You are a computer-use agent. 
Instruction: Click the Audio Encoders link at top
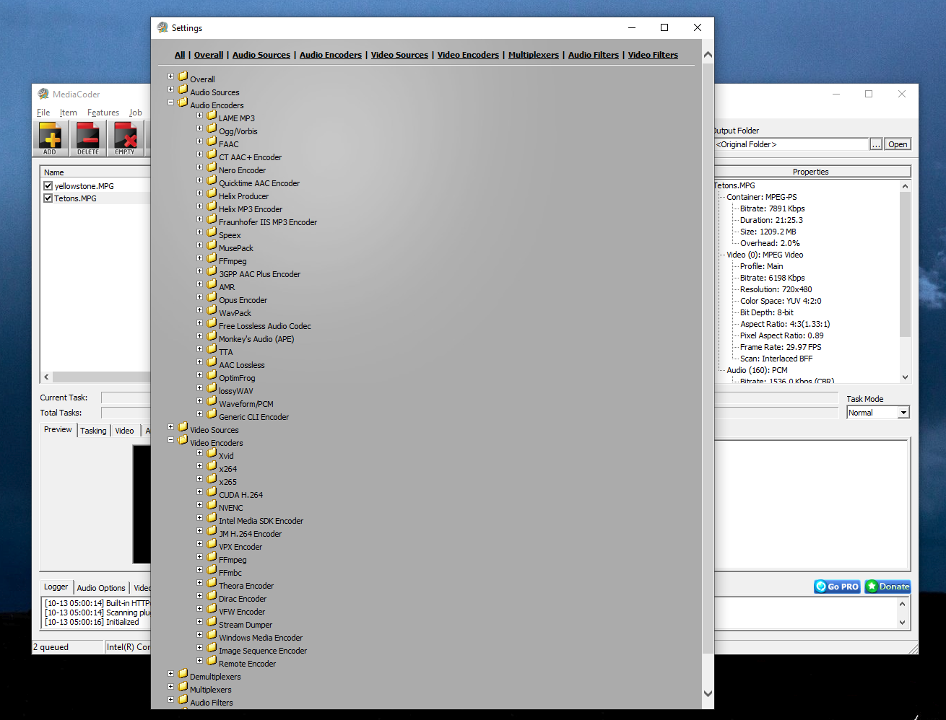point(331,55)
